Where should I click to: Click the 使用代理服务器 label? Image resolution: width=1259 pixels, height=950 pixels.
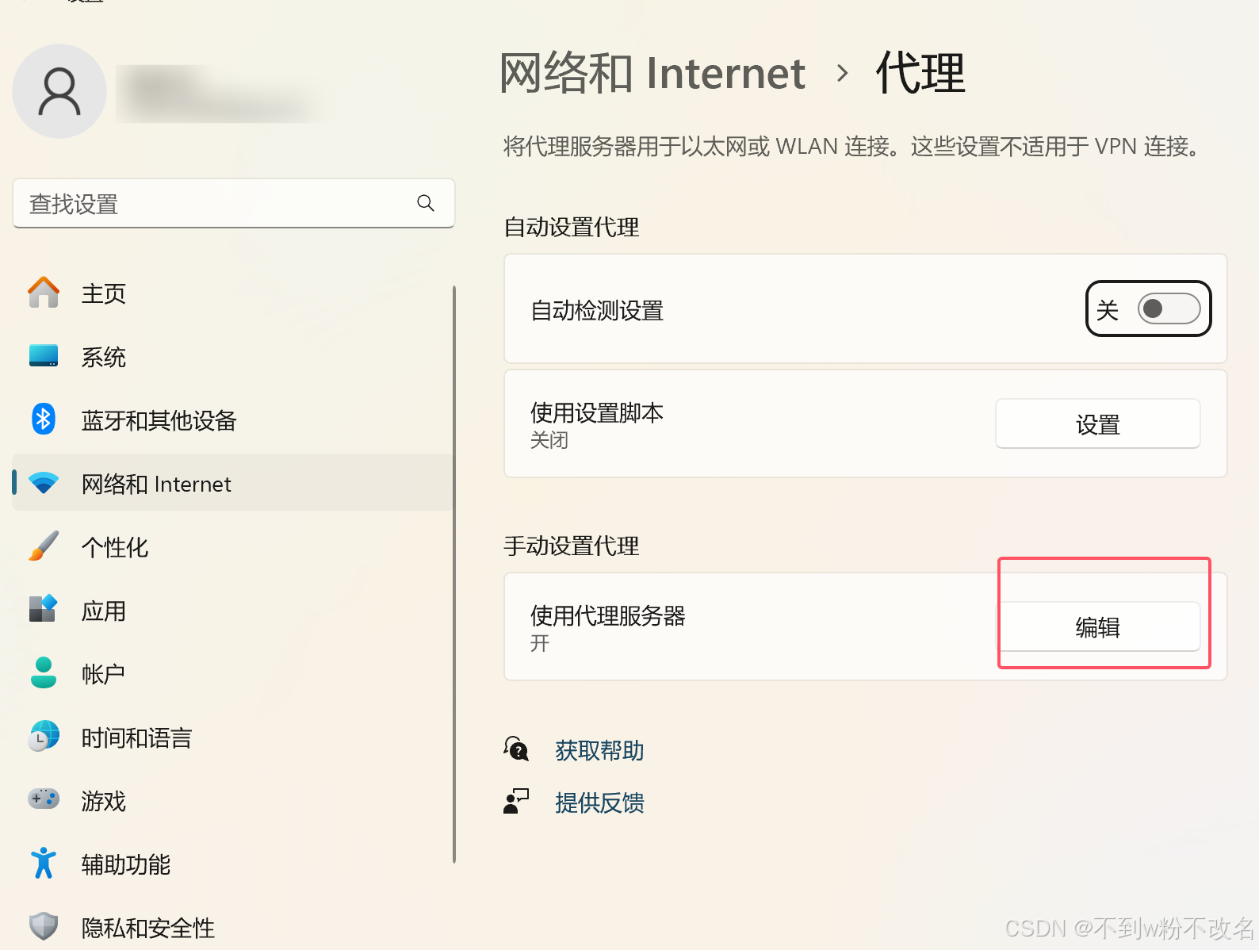tap(608, 615)
